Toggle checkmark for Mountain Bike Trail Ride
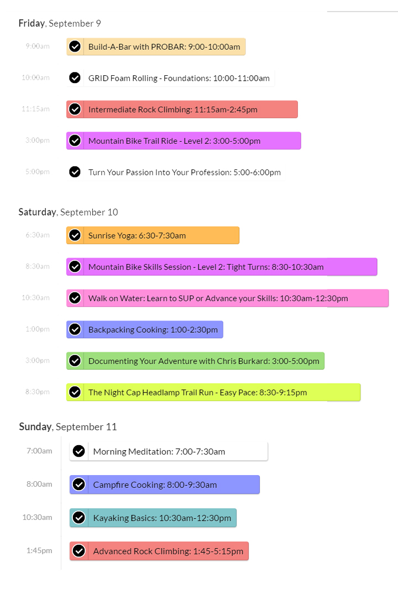Screen dimensions: 398x598 75,141
